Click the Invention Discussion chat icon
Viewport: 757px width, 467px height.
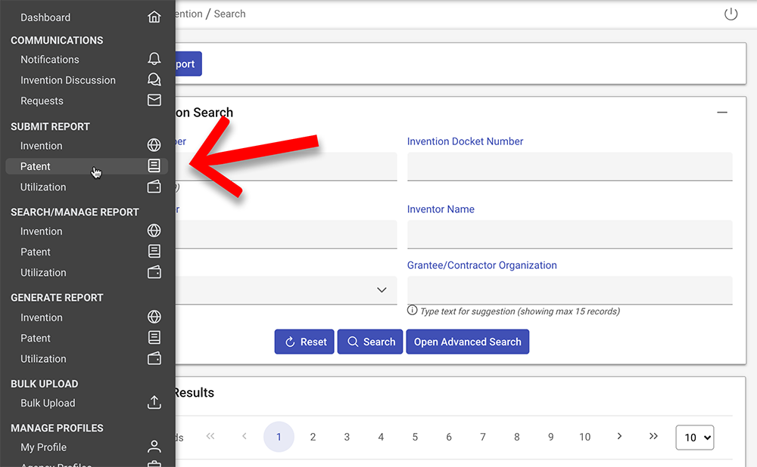tap(154, 79)
